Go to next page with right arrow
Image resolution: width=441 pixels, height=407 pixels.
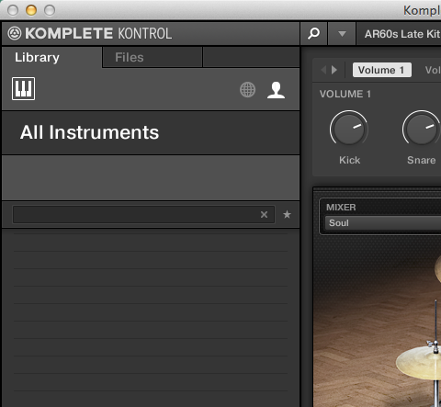click(334, 70)
